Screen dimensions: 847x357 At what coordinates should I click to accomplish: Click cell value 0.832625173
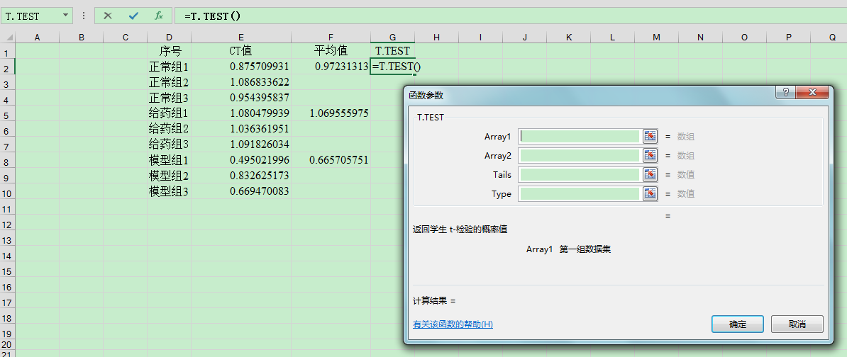tap(241, 176)
